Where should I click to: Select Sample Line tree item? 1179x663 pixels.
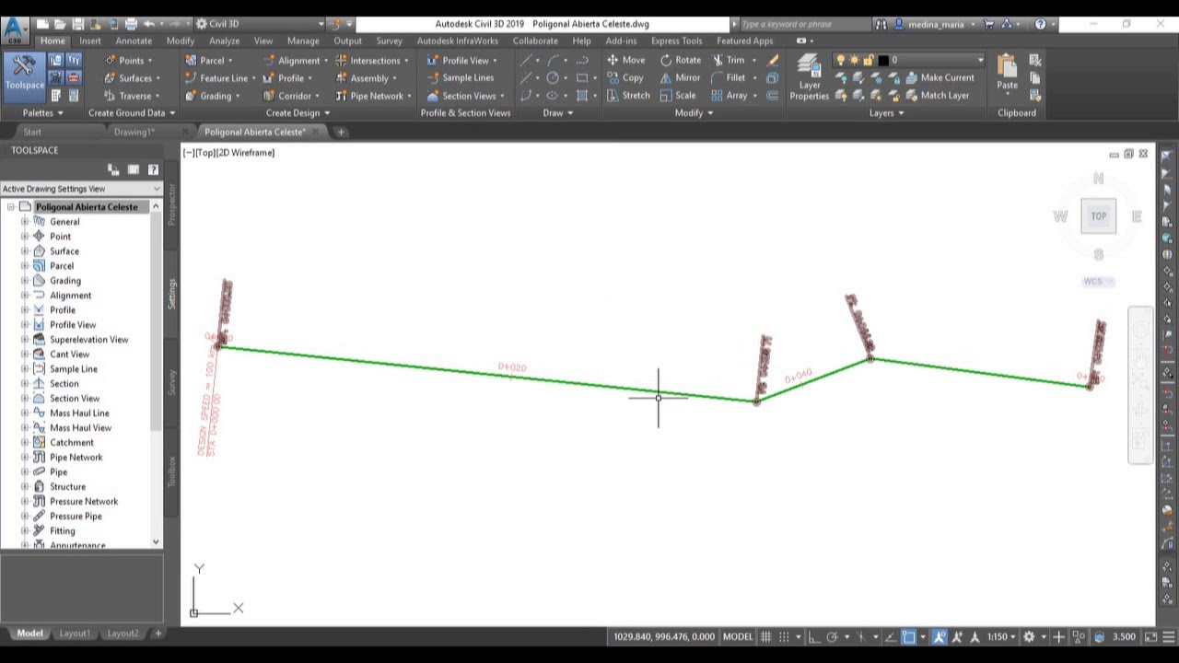tap(73, 369)
